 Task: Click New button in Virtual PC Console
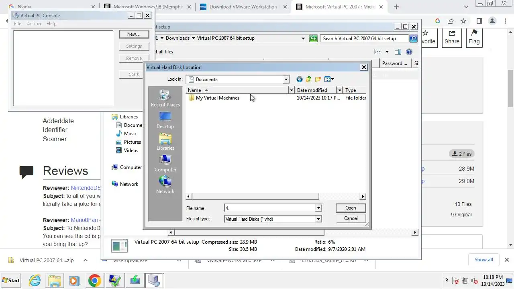(134, 34)
